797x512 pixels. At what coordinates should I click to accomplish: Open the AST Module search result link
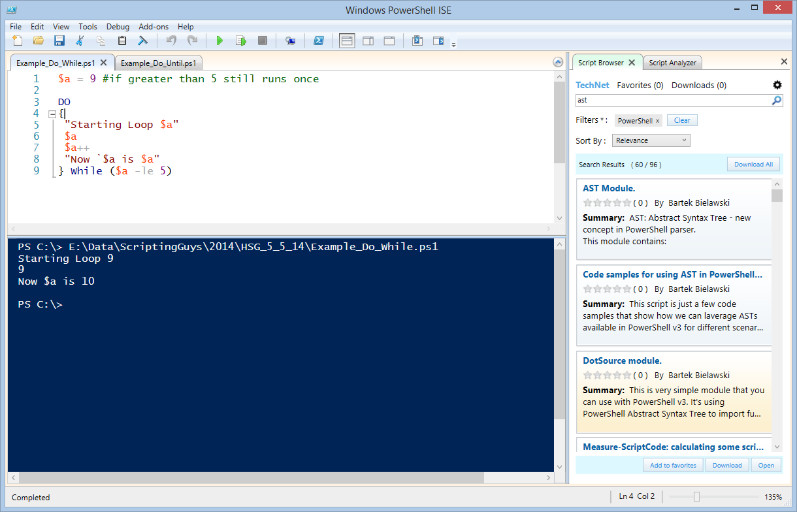[x=609, y=189]
